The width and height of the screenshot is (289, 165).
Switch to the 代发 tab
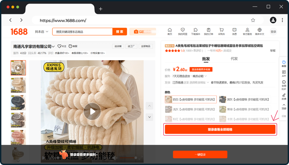(234, 59)
